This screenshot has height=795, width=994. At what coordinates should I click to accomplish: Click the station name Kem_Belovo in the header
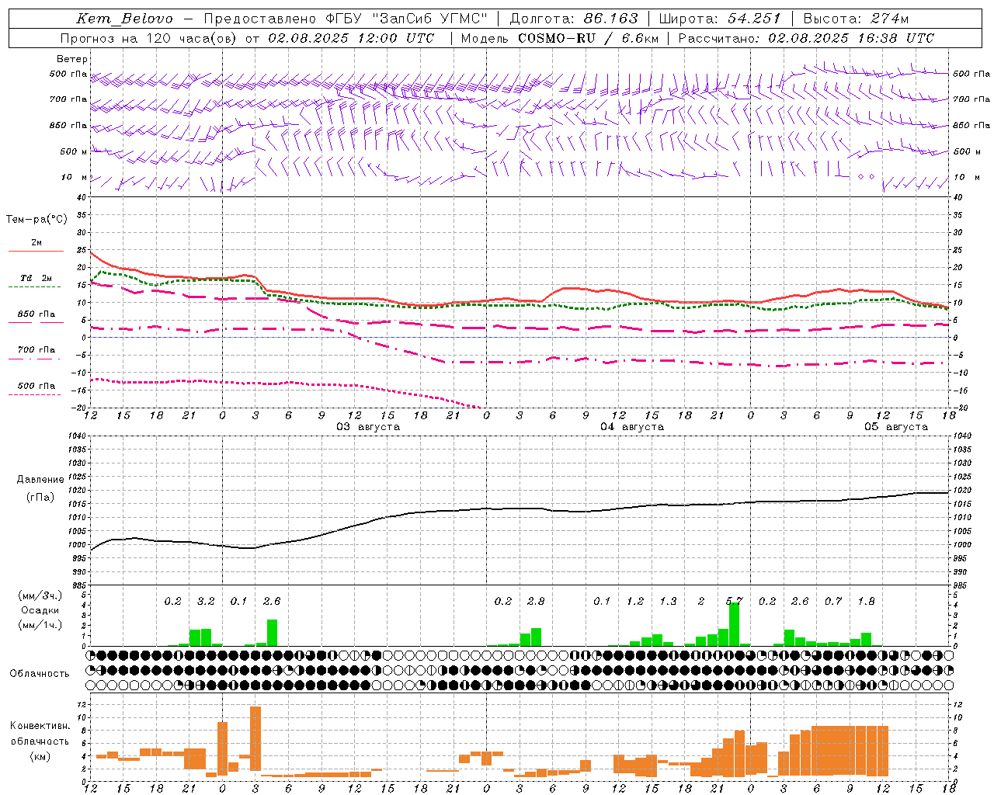(125, 19)
